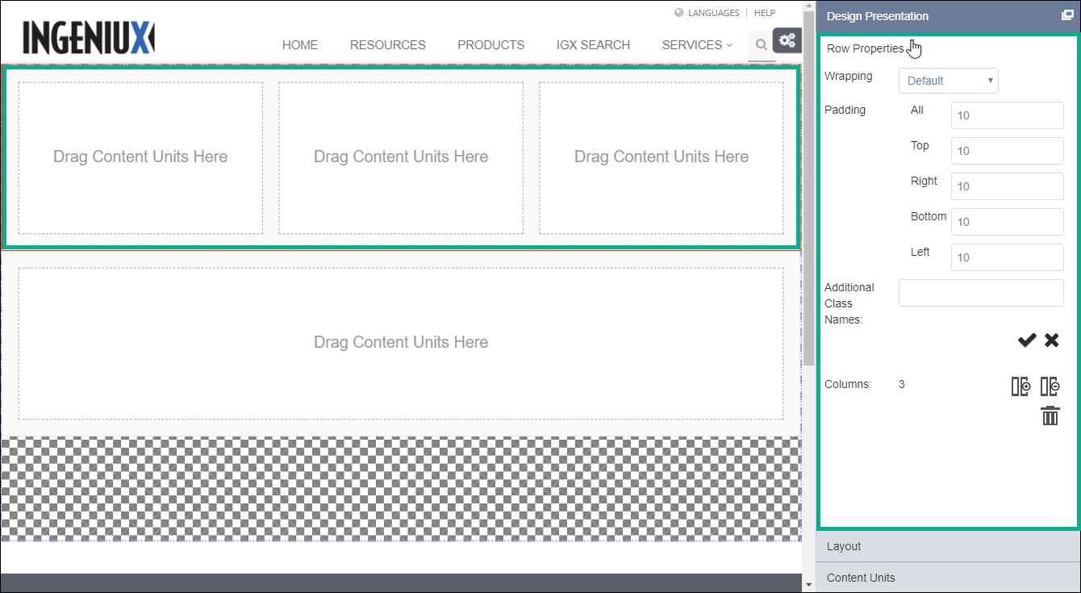Click the Languages link
This screenshot has height=593, width=1081.
pos(712,13)
